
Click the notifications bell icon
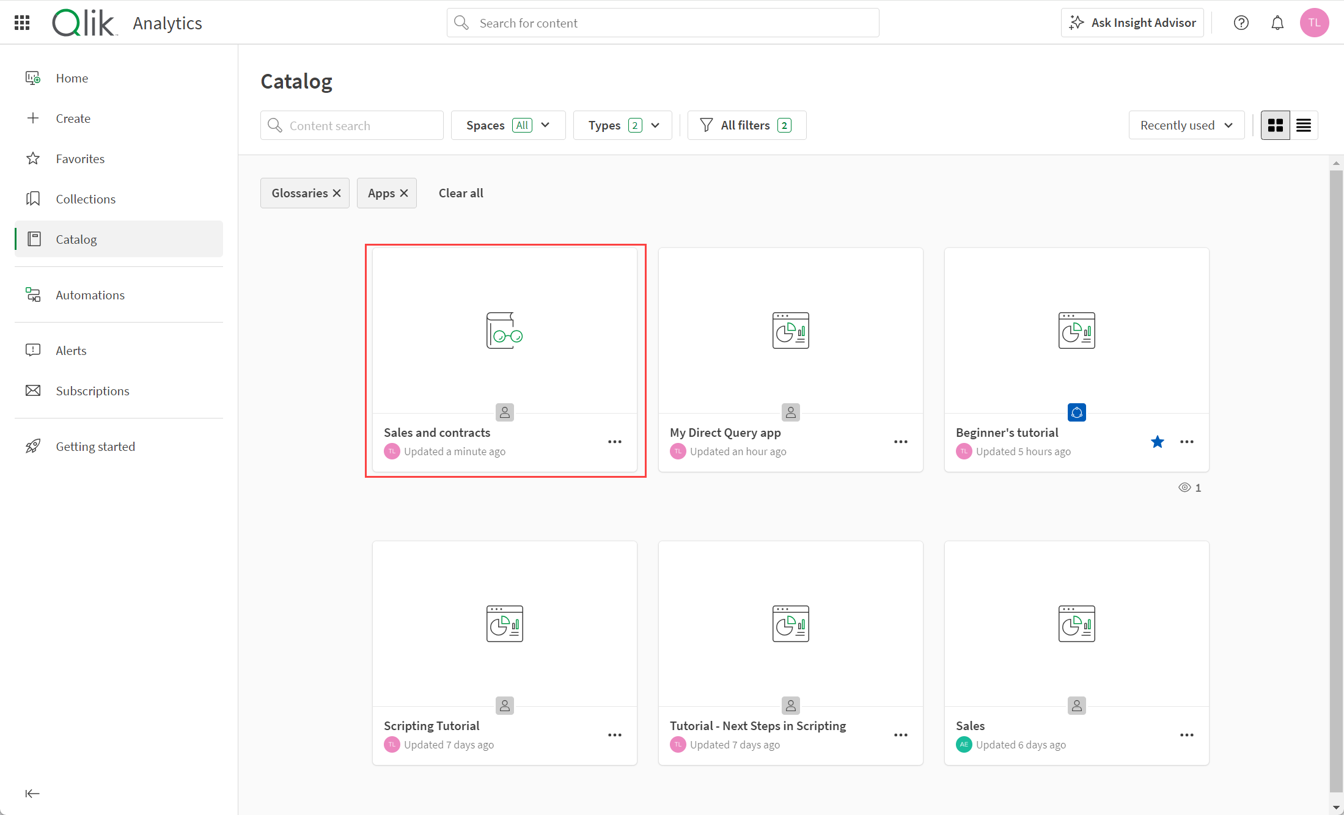(x=1278, y=23)
